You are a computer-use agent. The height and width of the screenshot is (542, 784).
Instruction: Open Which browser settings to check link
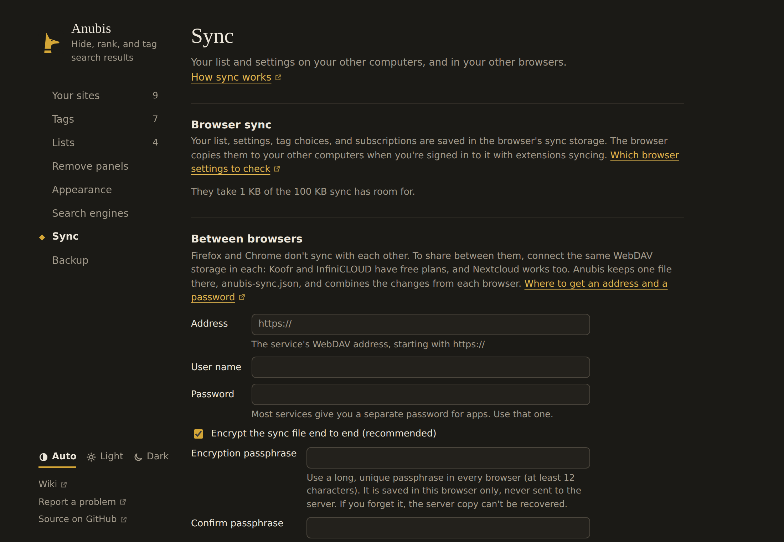point(644,155)
